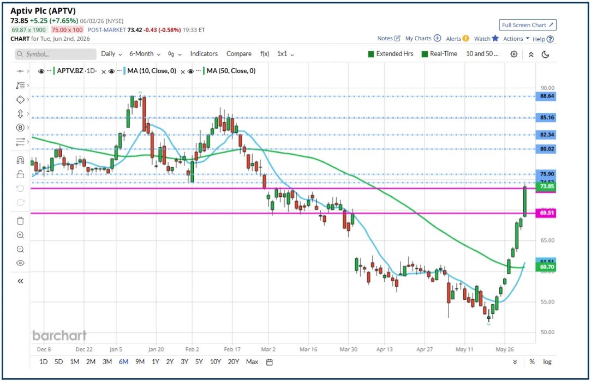591x381 pixels.
Task: Click the 60.70 MA value label
Action: tap(546, 267)
